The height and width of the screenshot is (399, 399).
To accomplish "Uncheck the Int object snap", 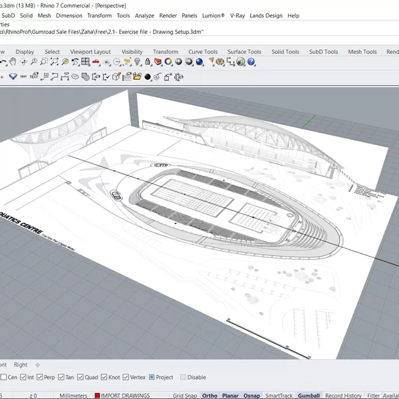I will click(23, 377).
